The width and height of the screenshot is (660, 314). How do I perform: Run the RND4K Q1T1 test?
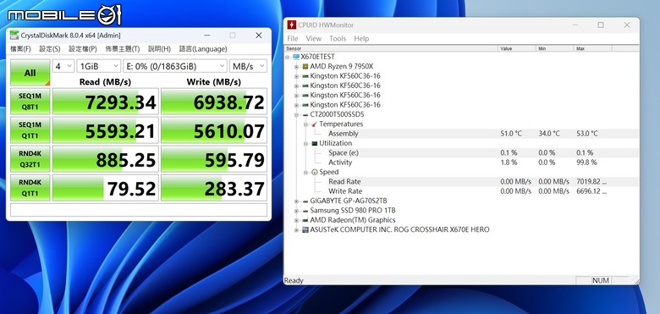click(x=30, y=188)
